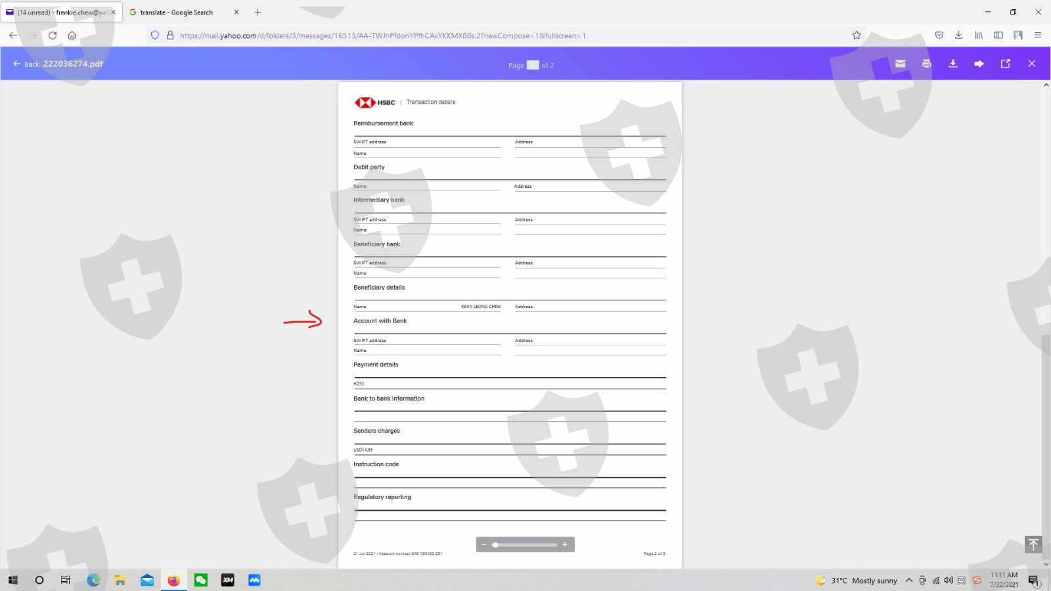Close the Yahoo Mail browser tab

[113, 12]
